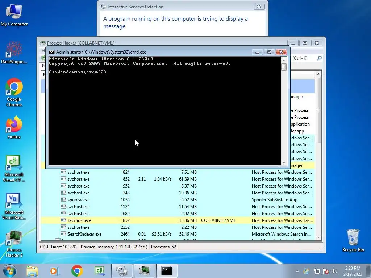This screenshot has height=278, width=371.
Task: Minimize the Process Hacker window
Action: pyautogui.click(x=293, y=43)
